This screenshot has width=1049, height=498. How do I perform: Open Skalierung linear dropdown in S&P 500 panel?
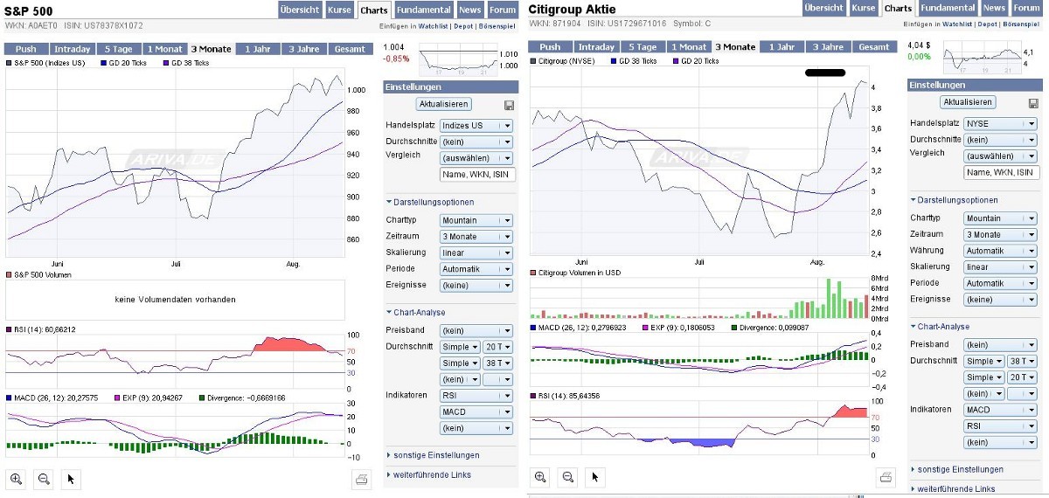[476, 252]
